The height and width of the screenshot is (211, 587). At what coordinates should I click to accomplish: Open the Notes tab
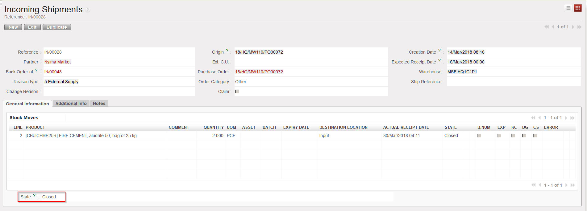[99, 103]
